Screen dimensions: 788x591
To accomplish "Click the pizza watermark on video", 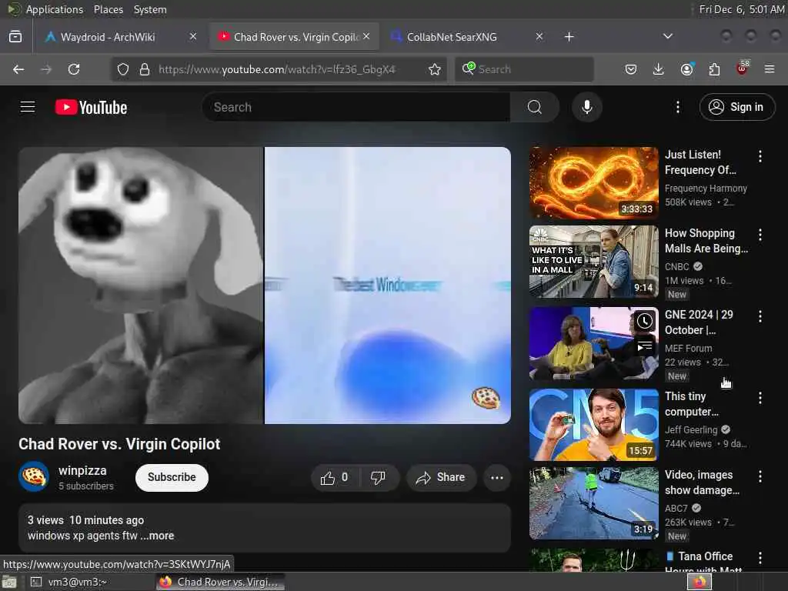I will click(486, 398).
